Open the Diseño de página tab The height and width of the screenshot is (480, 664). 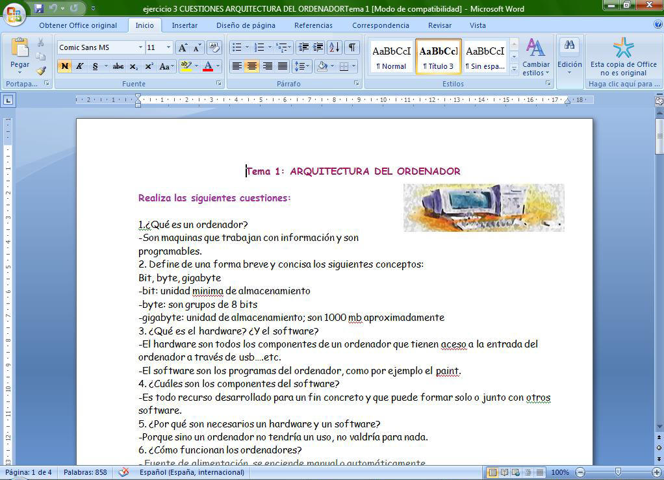click(x=246, y=25)
